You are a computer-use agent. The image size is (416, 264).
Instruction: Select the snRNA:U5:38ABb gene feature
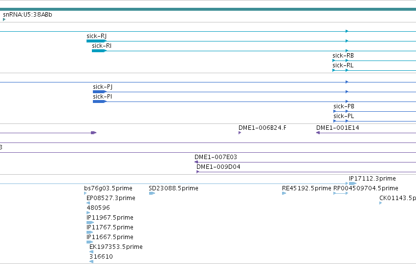[4, 20]
